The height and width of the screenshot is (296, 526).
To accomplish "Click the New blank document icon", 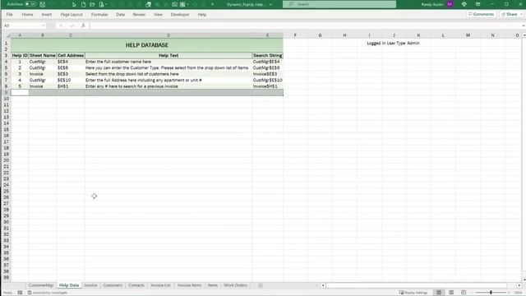I will click(x=83, y=4).
